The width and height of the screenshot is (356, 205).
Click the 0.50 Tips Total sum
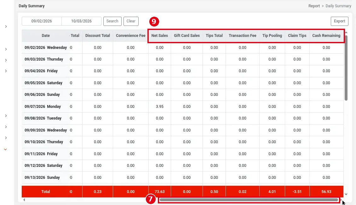point(214,191)
